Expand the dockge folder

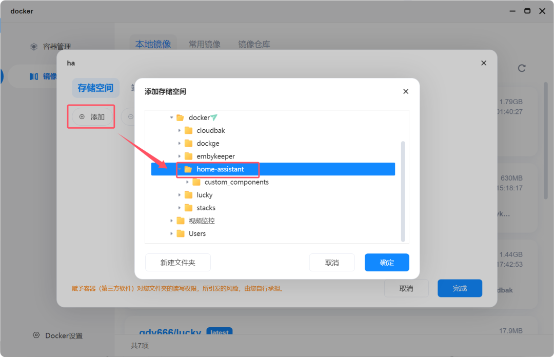pos(180,143)
